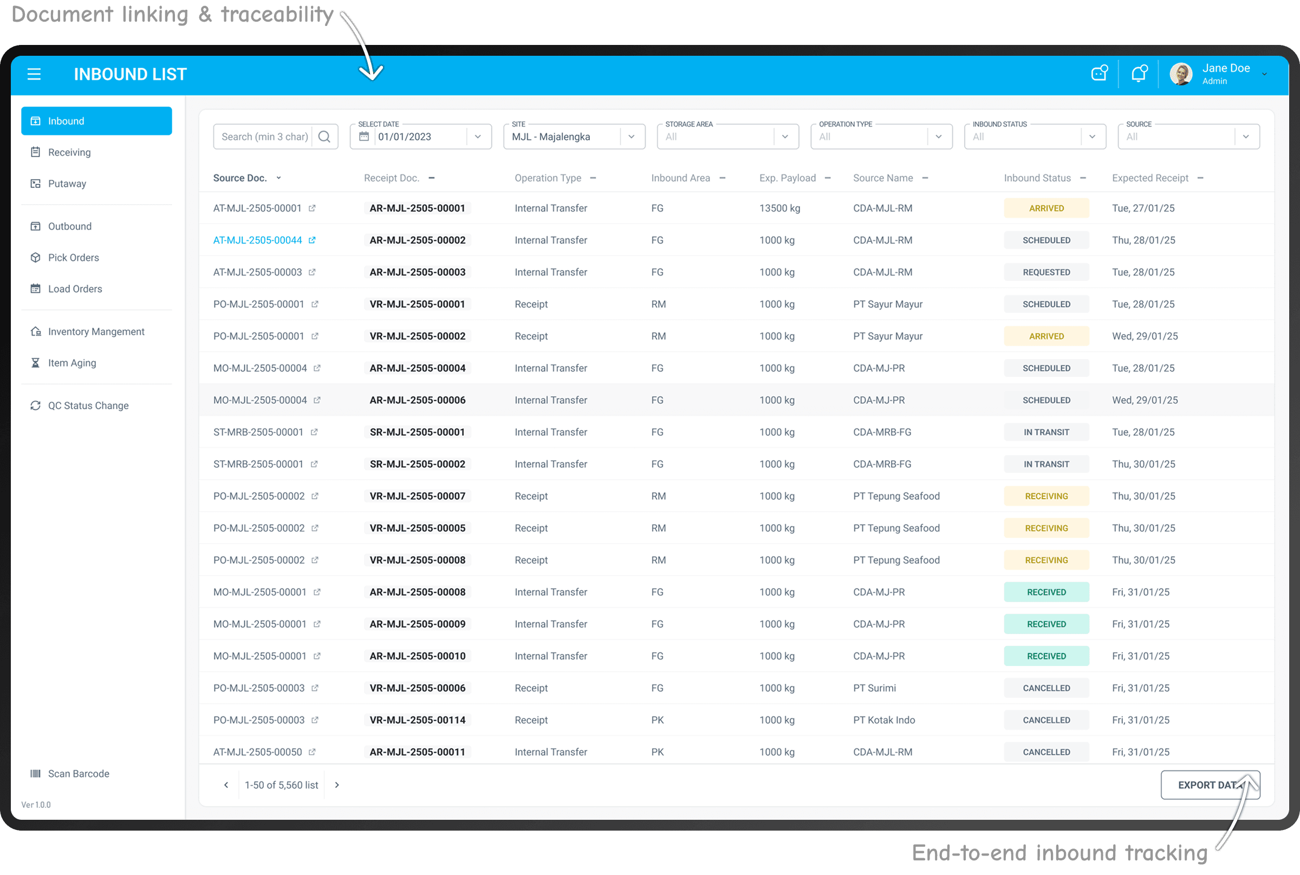
Task: Toggle sort on Receipt Doc. column
Action: click(x=432, y=178)
